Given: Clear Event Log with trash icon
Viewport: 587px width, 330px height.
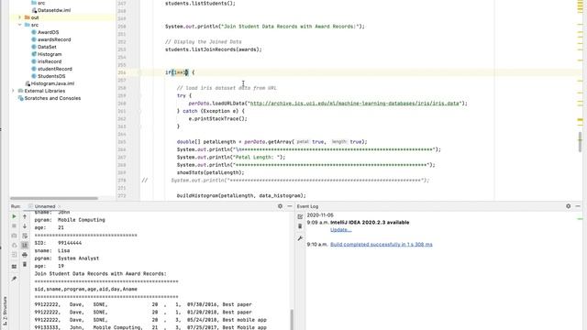Looking at the screenshot, I should tap(300, 226).
